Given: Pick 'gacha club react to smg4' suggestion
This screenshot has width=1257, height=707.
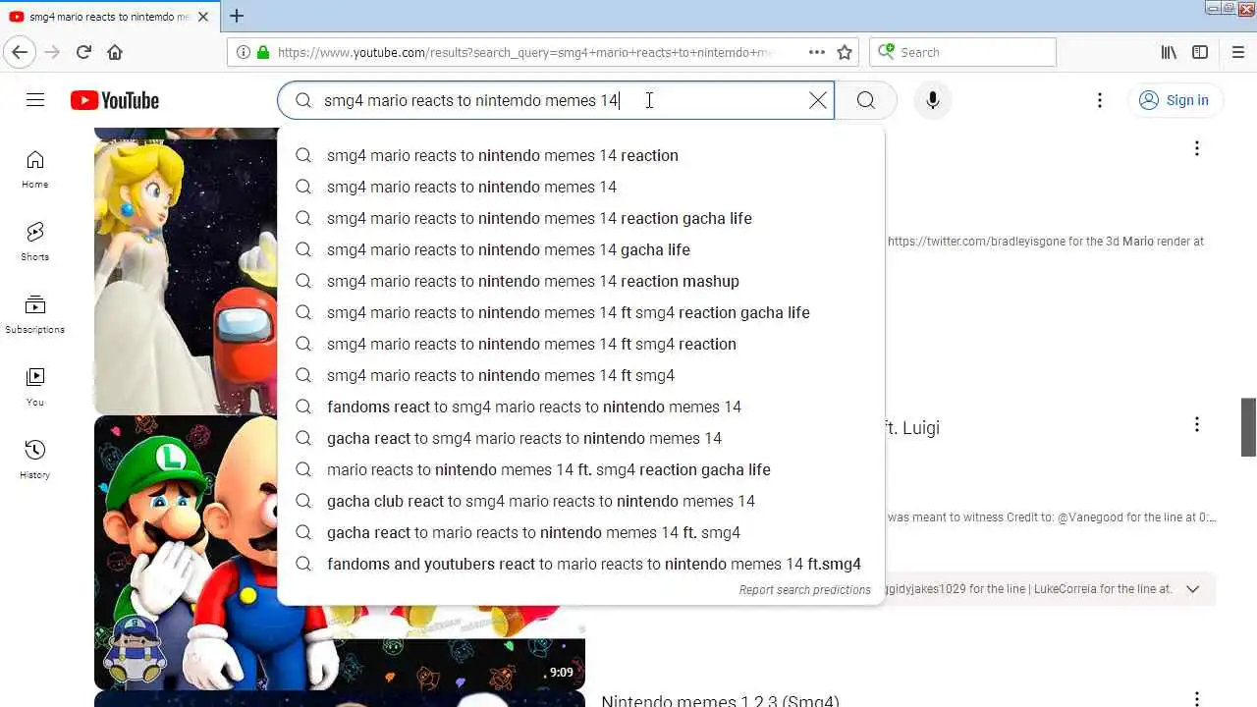Looking at the screenshot, I should 581,501.
